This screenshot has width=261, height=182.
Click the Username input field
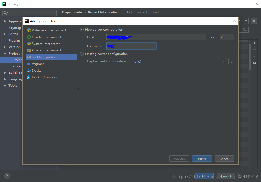click(131, 46)
